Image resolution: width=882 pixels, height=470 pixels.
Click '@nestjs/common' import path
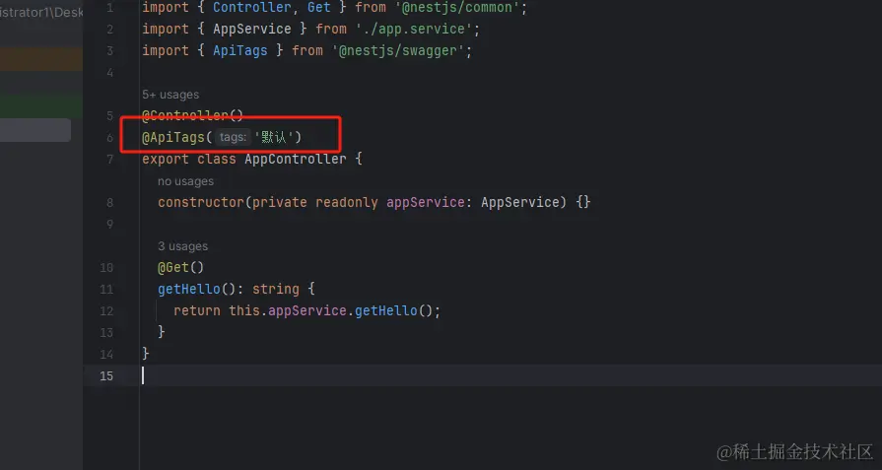pyautogui.click(x=456, y=8)
